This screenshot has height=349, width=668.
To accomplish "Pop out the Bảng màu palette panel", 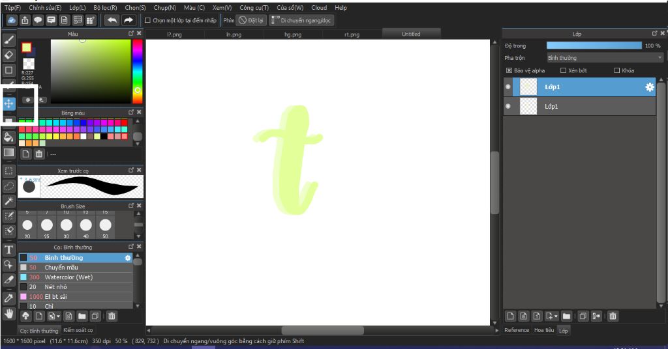I will 130,112.
